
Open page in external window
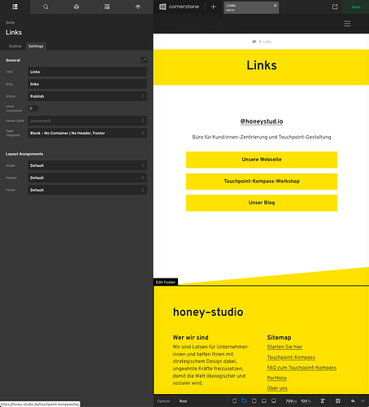pyautogui.click(x=335, y=7)
